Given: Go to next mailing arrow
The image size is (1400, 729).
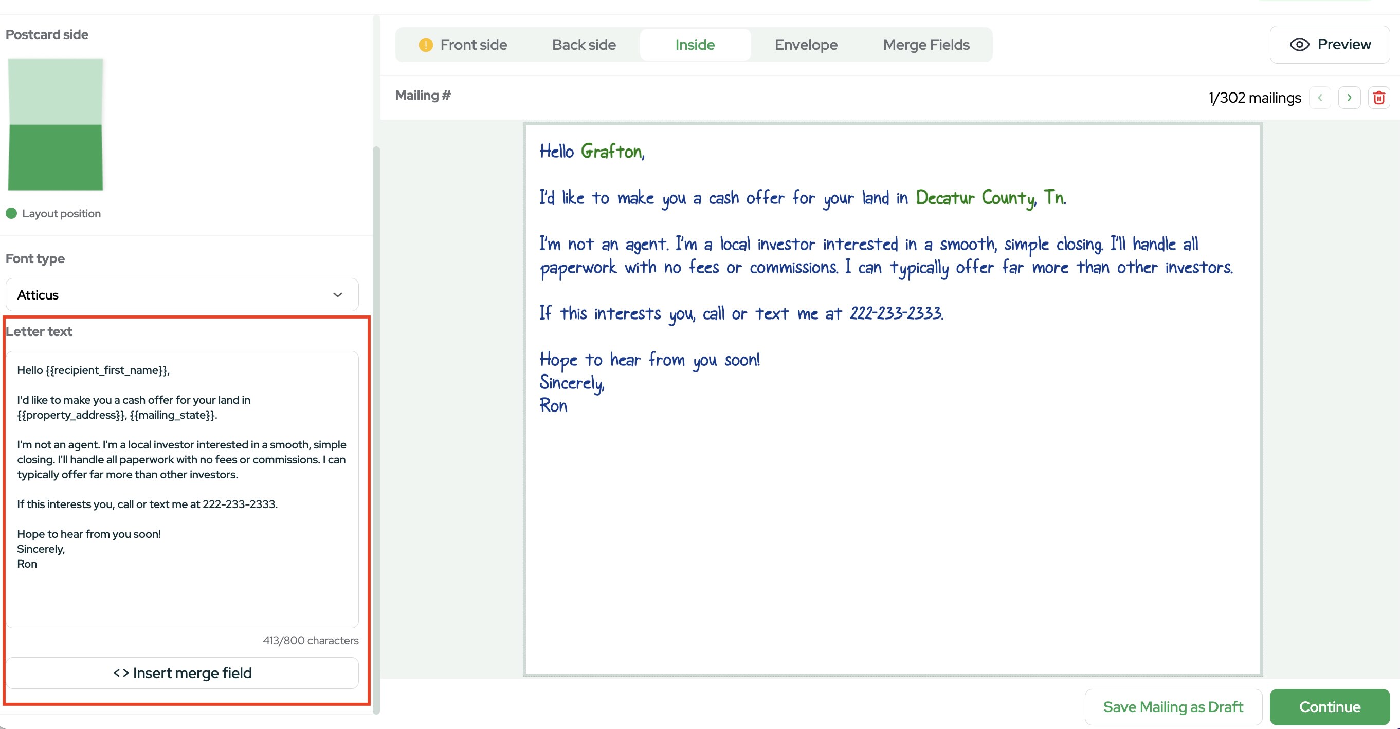Looking at the screenshot, I should pos(1349,98).
